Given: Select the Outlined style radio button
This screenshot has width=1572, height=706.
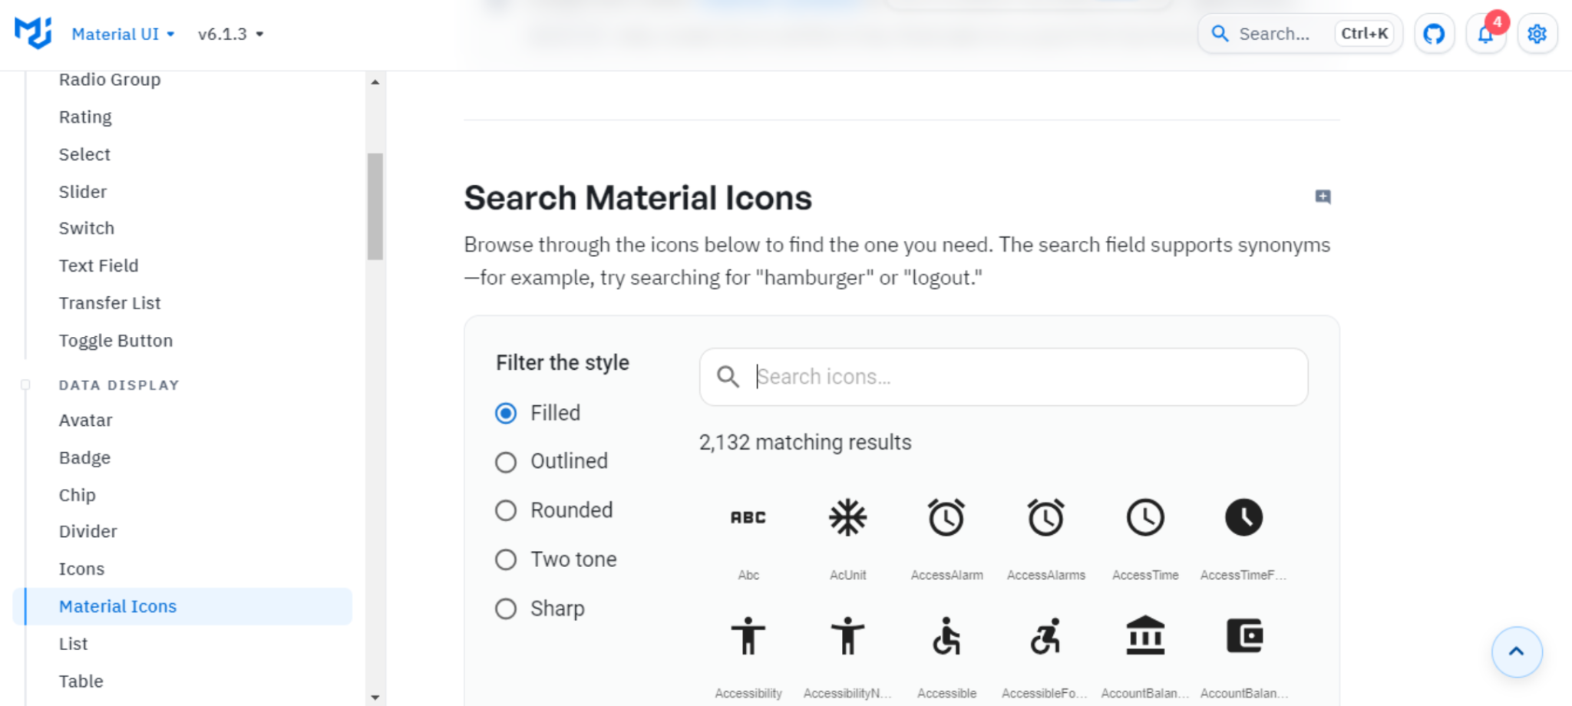Looking at the screenshot, I should (506, 462).
